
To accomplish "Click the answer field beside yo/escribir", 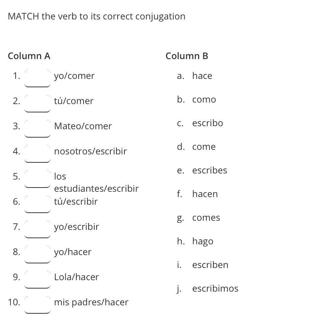I will (37, 229).
